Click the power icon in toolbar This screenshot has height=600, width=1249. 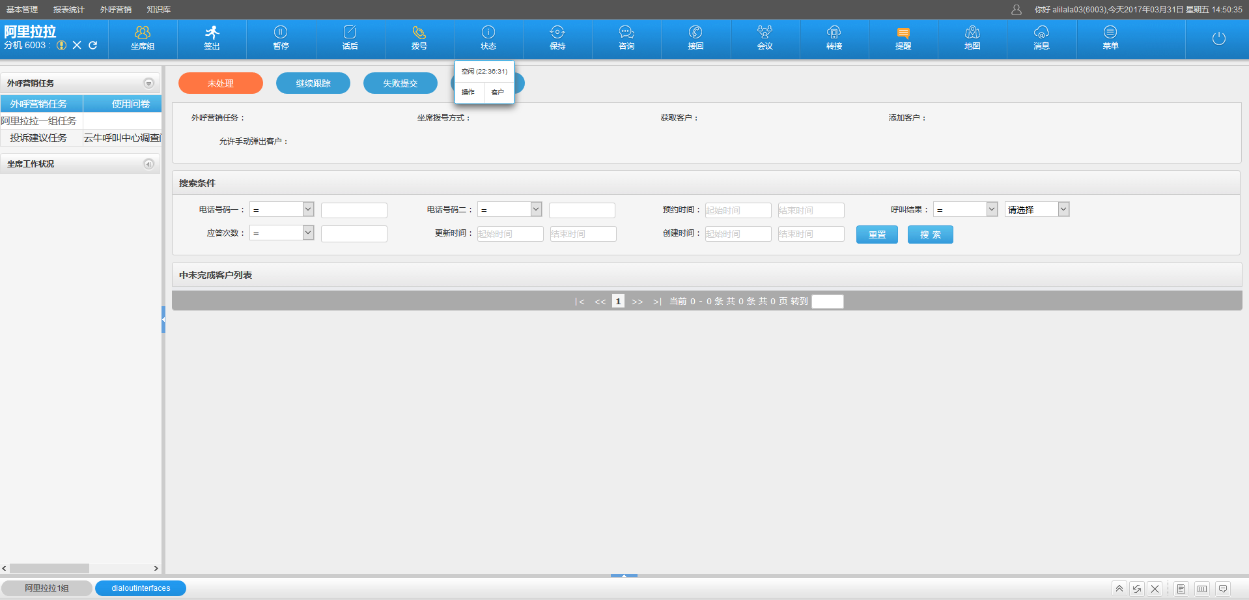coord(1218,38)
